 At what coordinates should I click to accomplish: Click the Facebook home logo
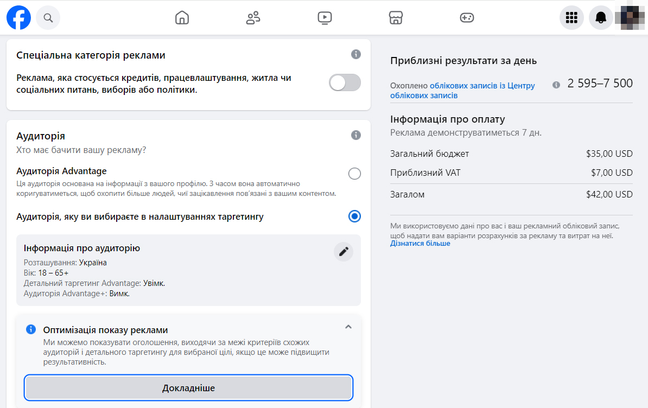point(18,17)
